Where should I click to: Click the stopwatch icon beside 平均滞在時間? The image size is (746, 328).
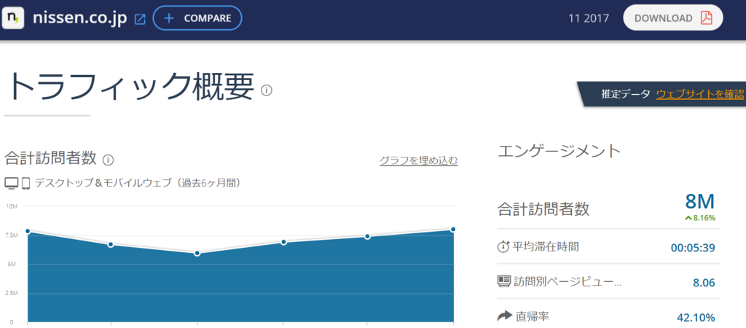503,246
